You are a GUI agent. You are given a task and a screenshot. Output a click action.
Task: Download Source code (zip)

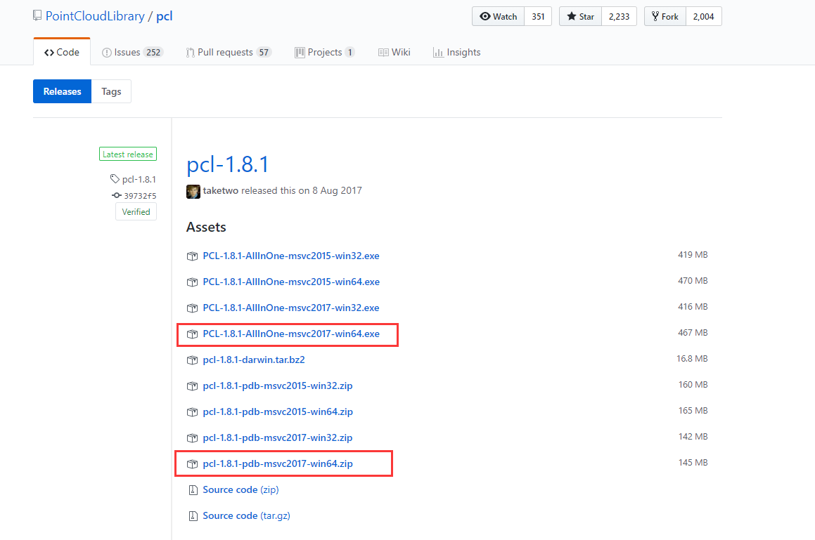[x=240, y=489]
